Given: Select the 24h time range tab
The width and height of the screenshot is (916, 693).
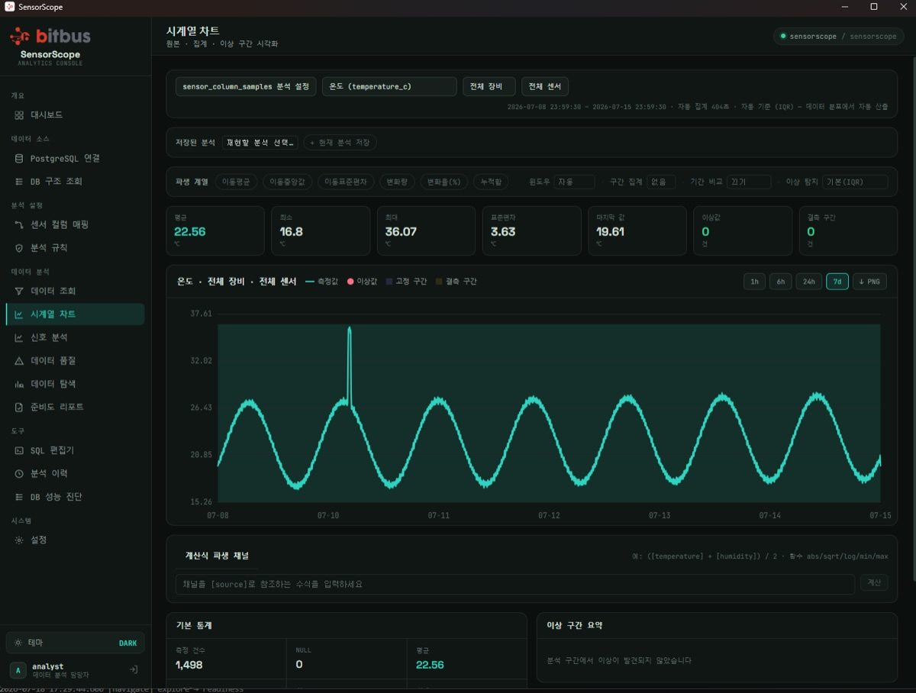Looking at the screenshot, I should 809,282.
